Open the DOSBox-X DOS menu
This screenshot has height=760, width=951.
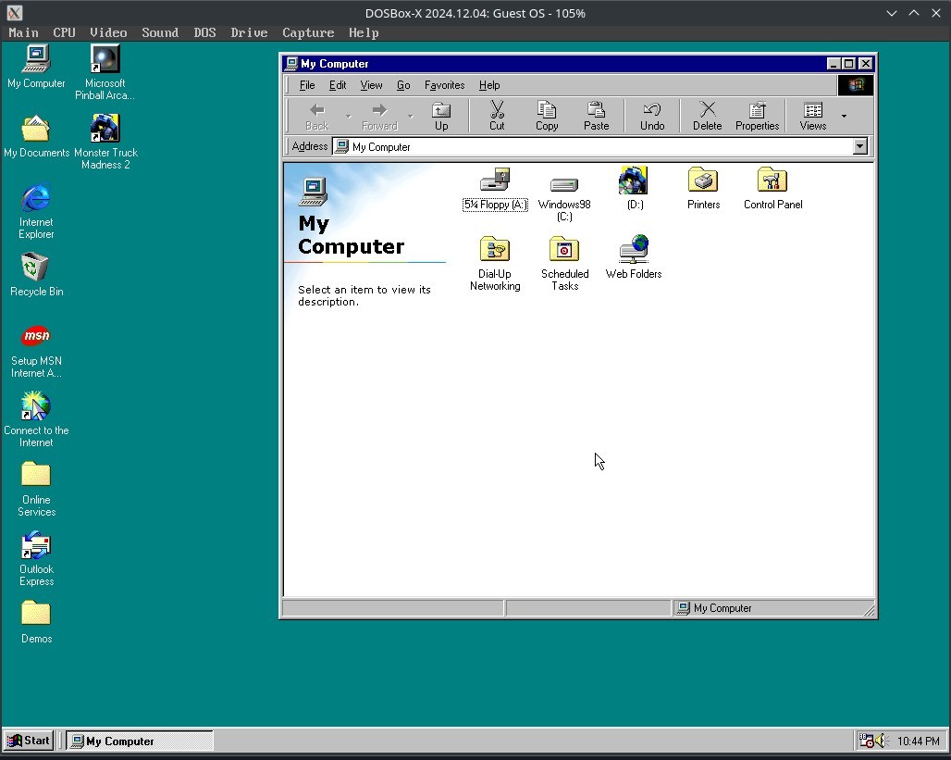coord(205,32)
